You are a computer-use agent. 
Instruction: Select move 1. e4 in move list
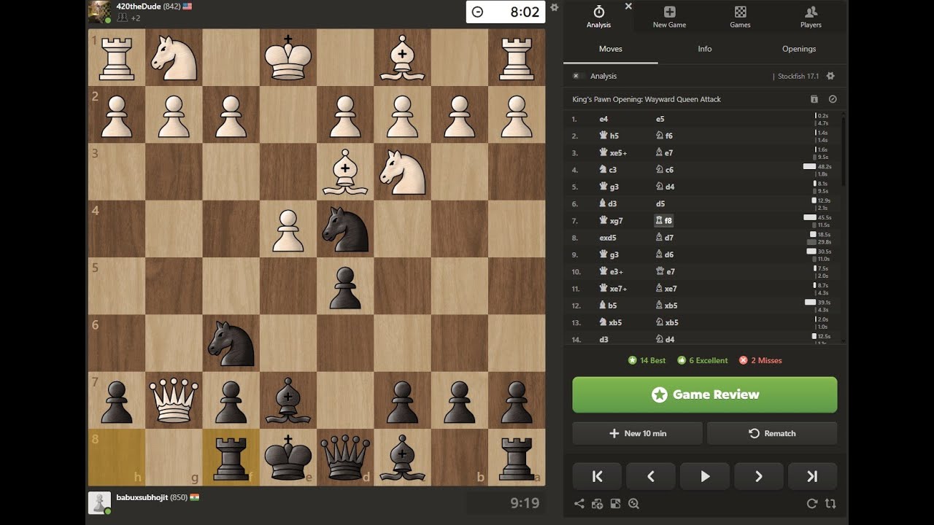(603, 119)
